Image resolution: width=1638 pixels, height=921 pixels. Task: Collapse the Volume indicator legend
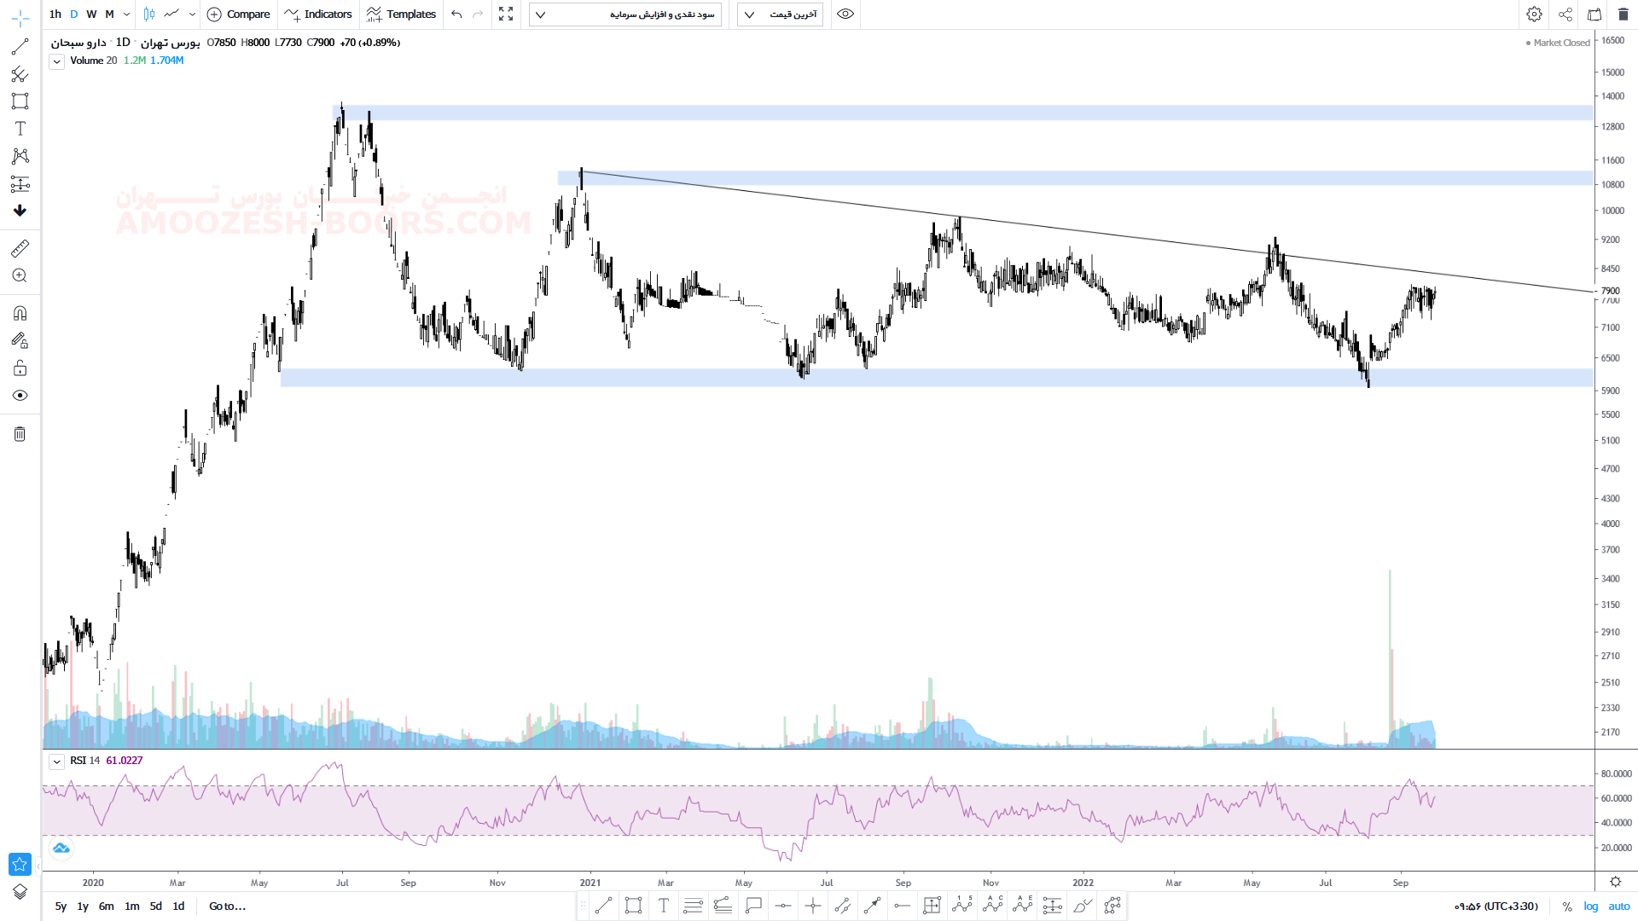56,61
